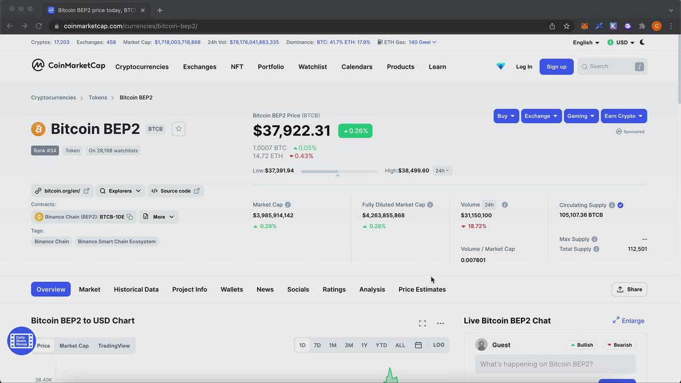Viewport: 681px width, 383px height.
Task: Open the extensions puzzle icon
Action: click(642, 26)
